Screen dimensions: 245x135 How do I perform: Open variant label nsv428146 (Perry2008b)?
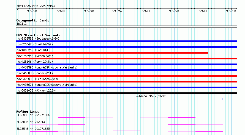(x=35, y=62)
